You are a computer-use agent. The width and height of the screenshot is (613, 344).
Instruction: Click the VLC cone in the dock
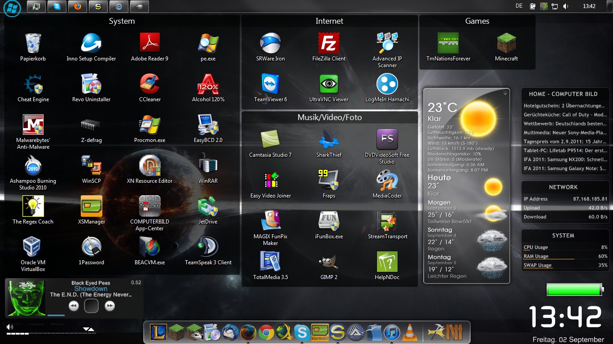tap(409, 332)
